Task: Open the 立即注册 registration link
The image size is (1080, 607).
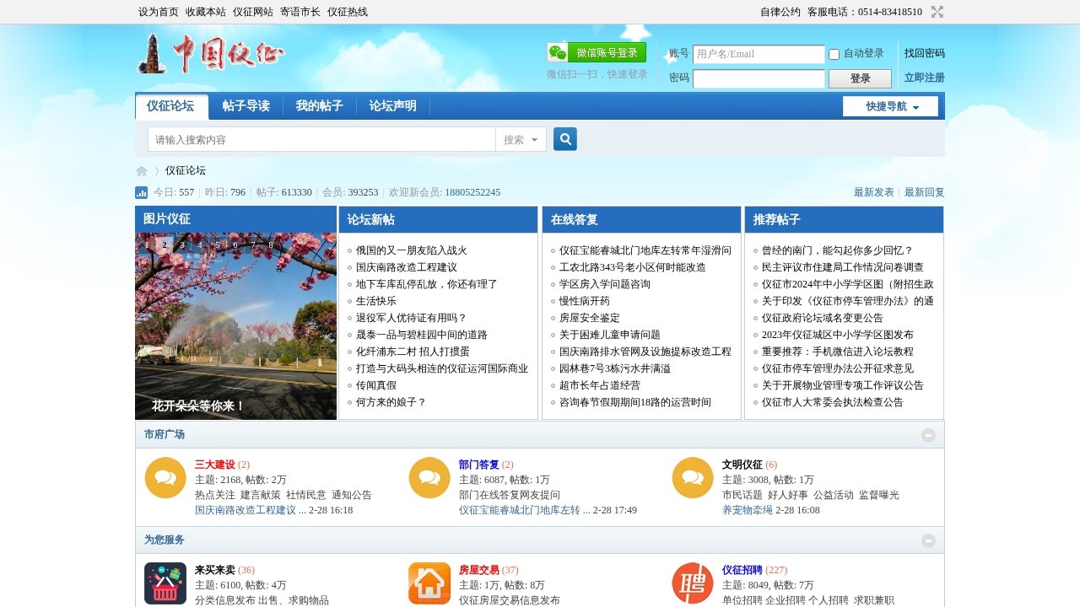Action: click(x=924, y=77)
